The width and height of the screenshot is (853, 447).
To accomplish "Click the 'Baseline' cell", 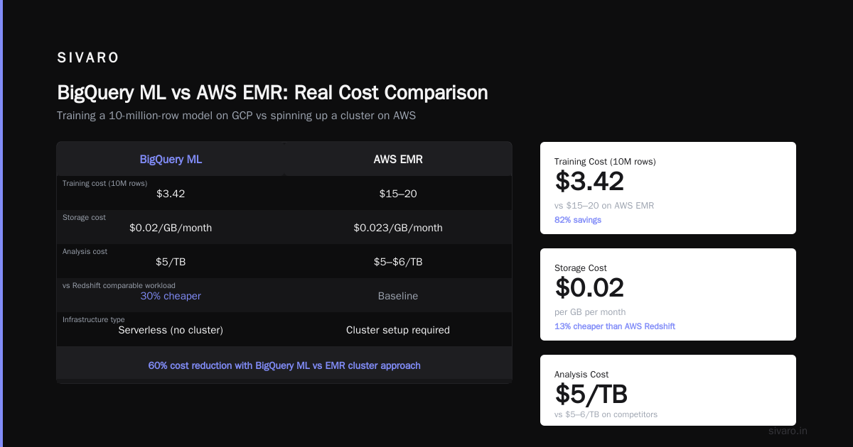I will [x=398, y=296].
